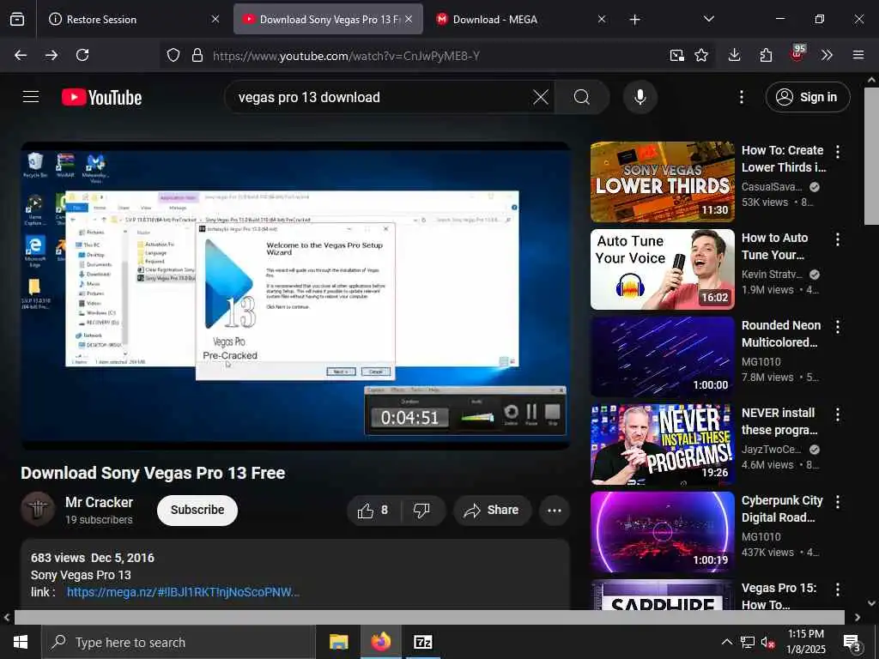879x659 pixels.
Task: Close the Download - MEGA tab
Action: tap(602, 19)
